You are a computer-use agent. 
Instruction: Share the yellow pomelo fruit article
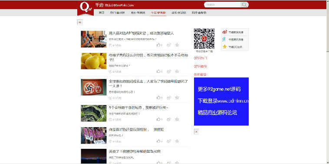[168, 72]
